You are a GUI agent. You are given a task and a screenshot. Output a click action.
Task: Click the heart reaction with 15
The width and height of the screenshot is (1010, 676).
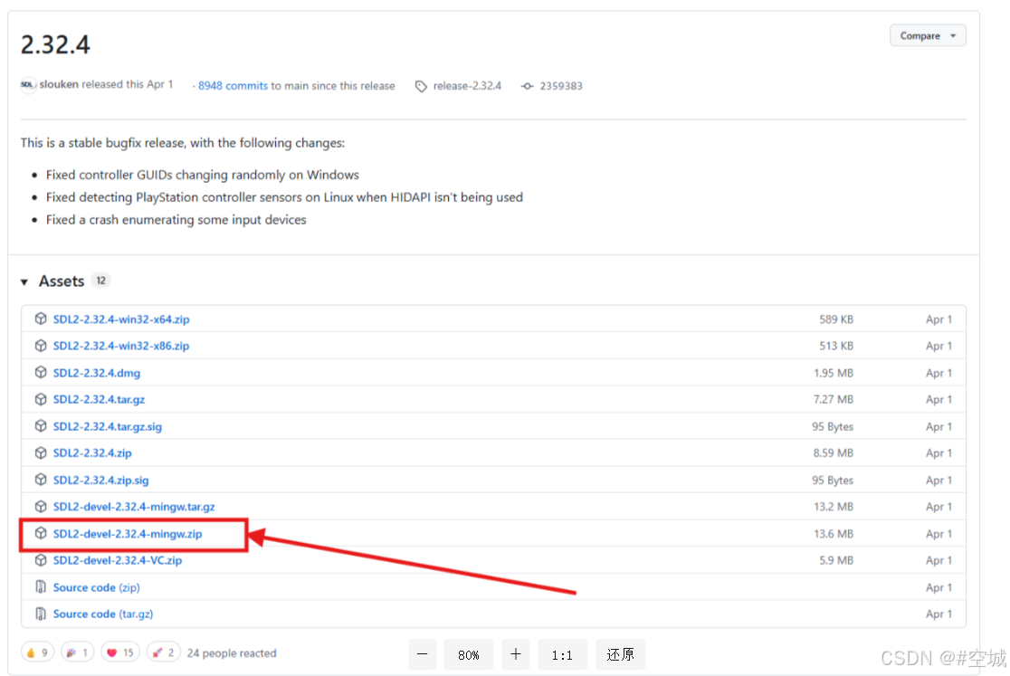[119, 652]
